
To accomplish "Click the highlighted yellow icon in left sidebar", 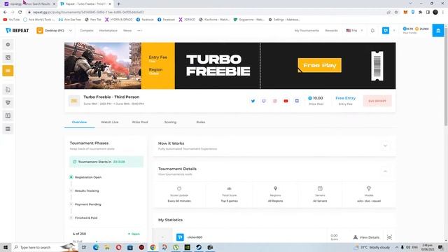I will (x=8, y=71).
